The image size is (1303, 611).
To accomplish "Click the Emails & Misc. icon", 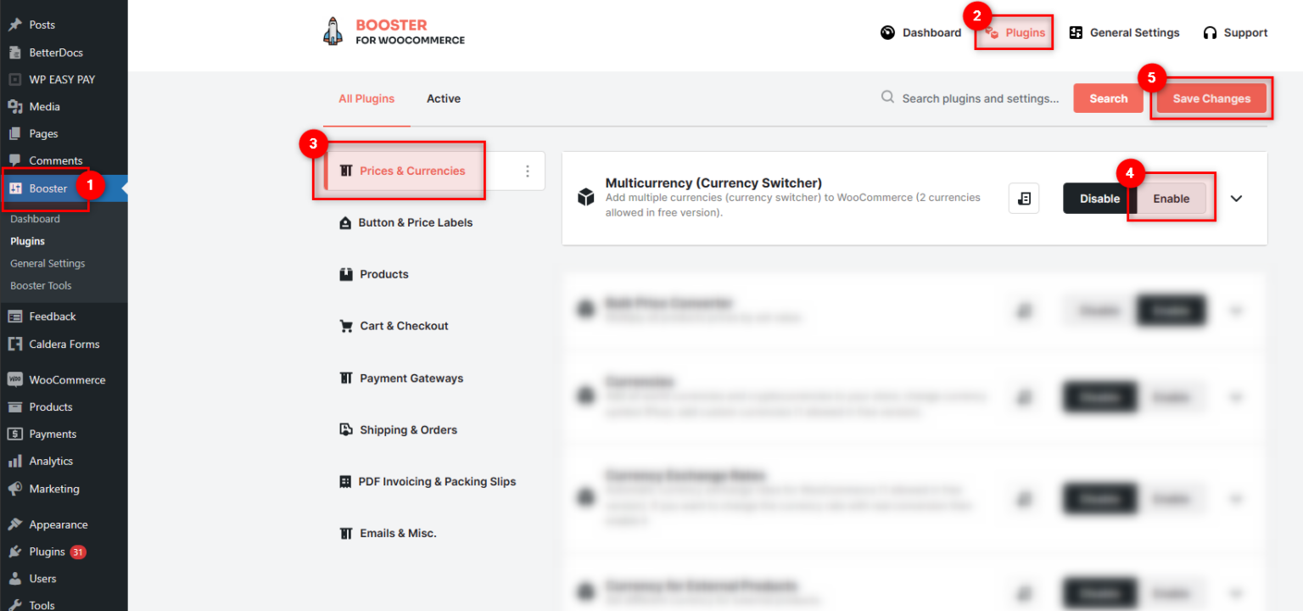I will (345, 534).
